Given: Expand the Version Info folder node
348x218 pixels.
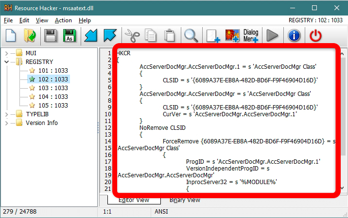Looking at the screenshot, I should (6, 123).
